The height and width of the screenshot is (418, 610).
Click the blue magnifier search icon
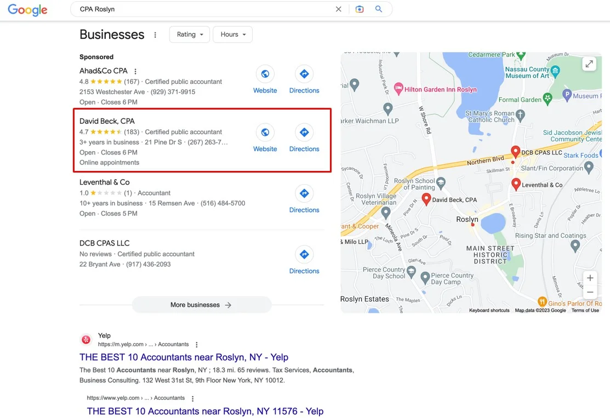(x=379, y=9)
